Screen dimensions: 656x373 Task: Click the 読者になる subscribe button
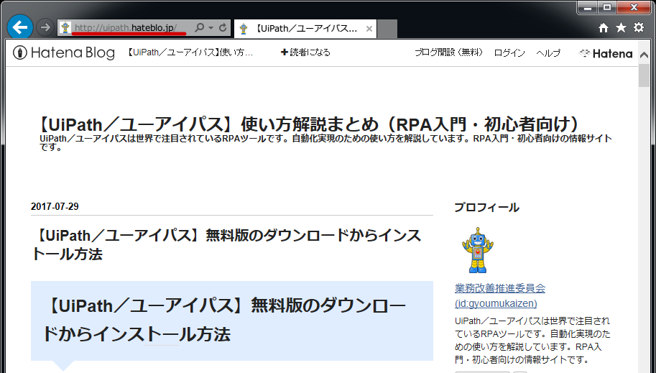coord(305,52)
